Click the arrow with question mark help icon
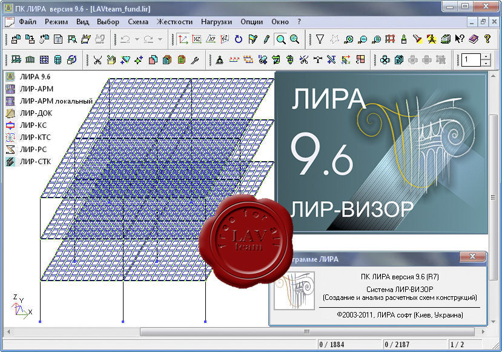502x352 pixels. (x=460, y=39)
